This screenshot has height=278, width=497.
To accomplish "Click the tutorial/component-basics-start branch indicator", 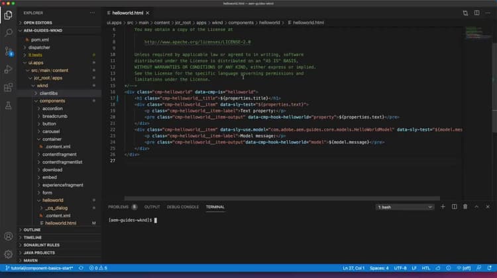I will point(39,268).
